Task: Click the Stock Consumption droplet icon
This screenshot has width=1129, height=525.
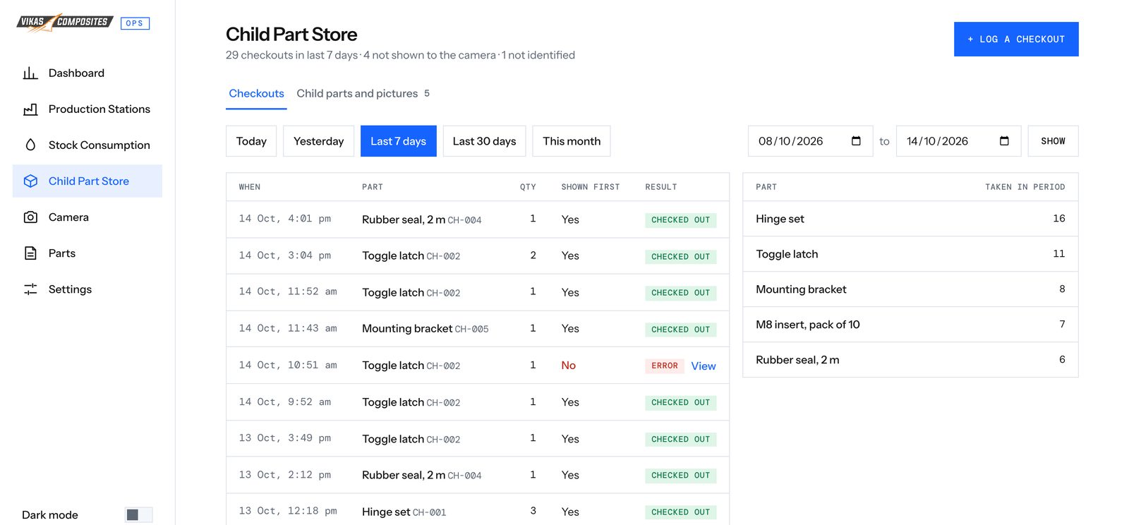Action: coord(30,145)
